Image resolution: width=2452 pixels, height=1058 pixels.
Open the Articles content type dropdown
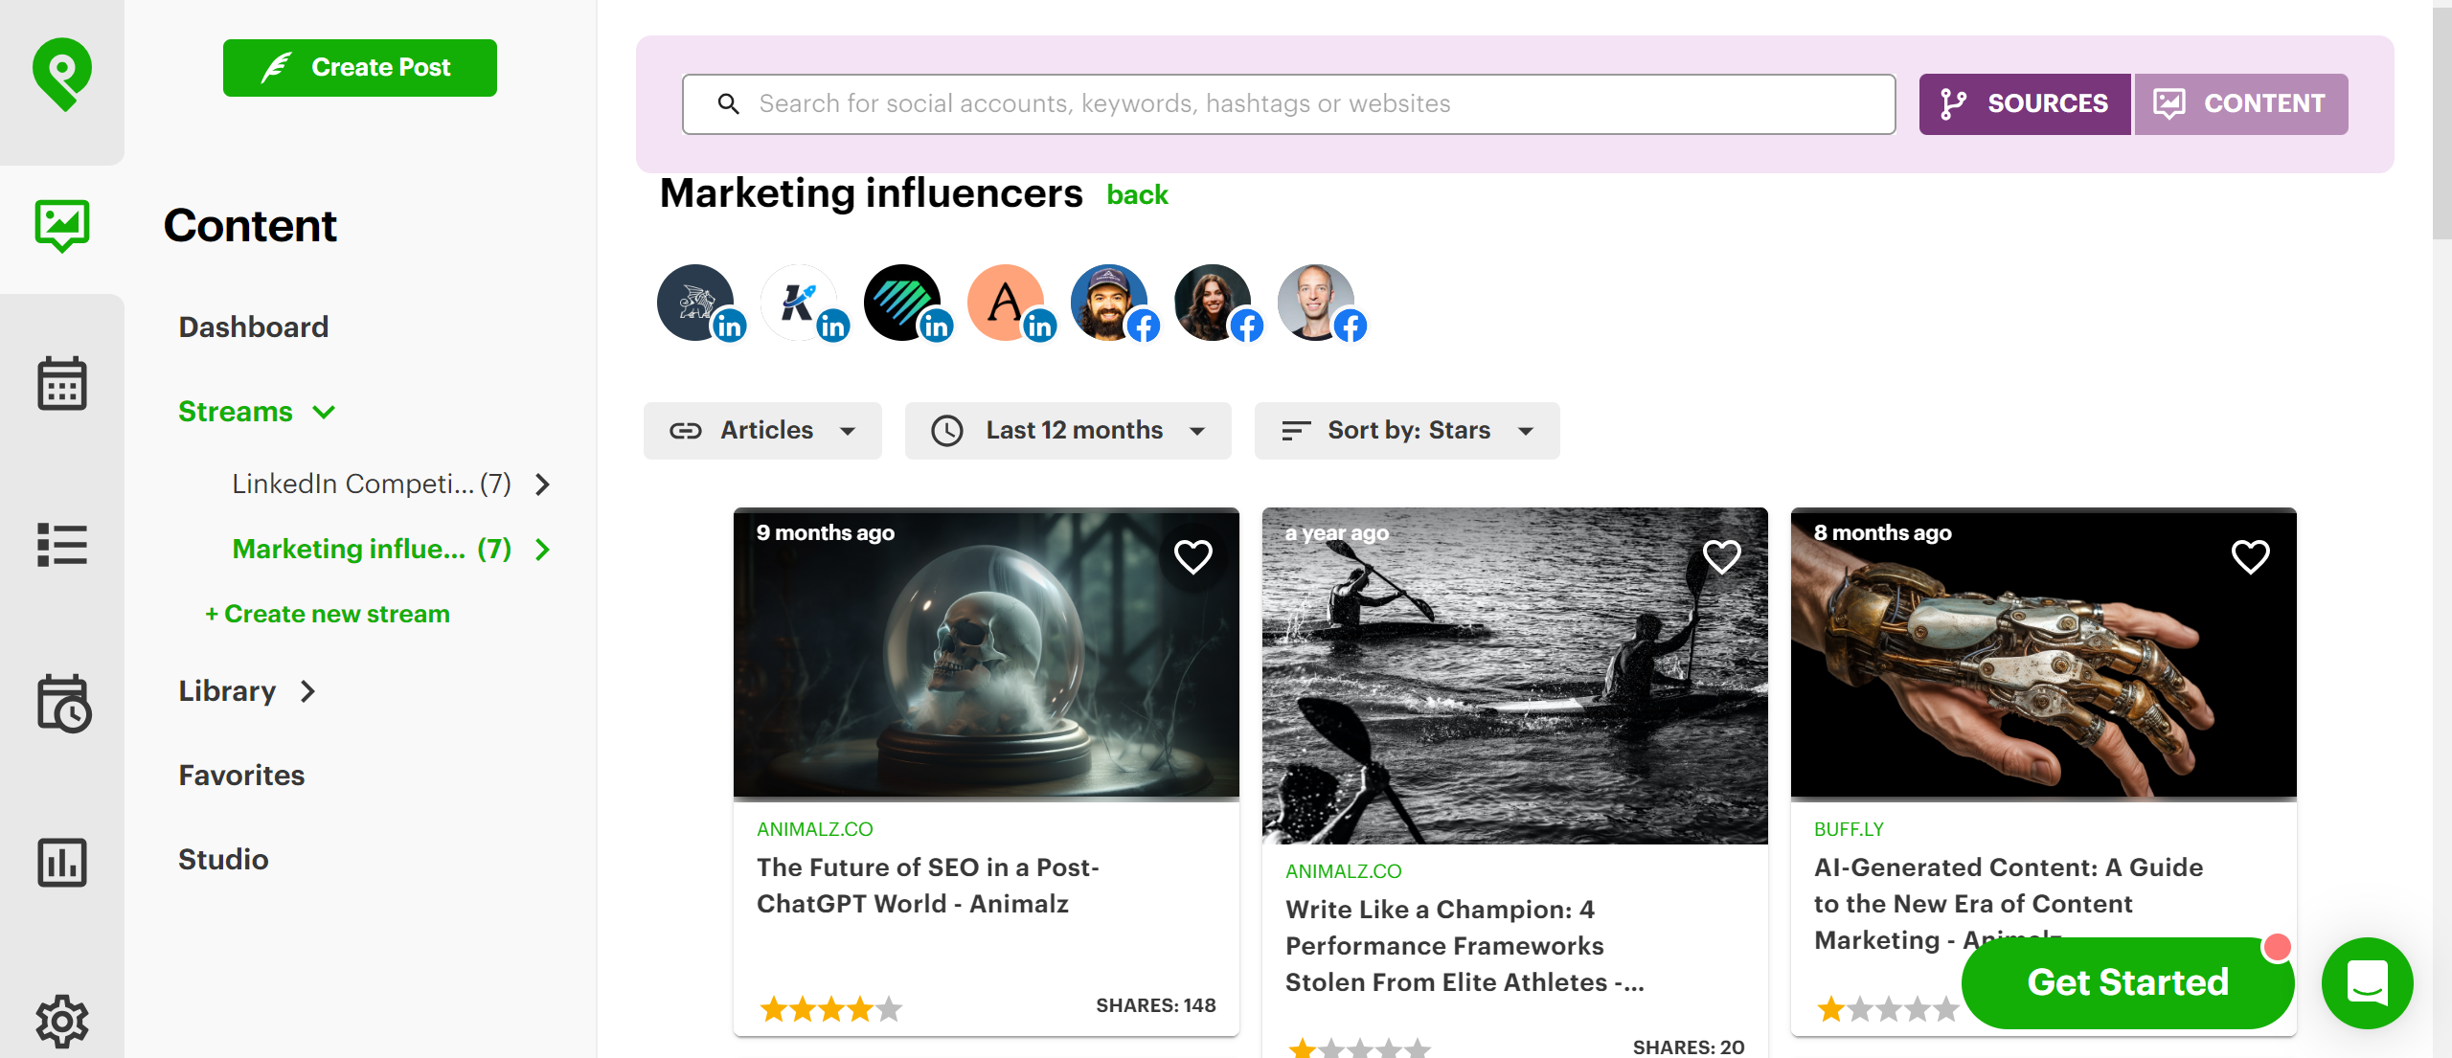coord(762,430)
